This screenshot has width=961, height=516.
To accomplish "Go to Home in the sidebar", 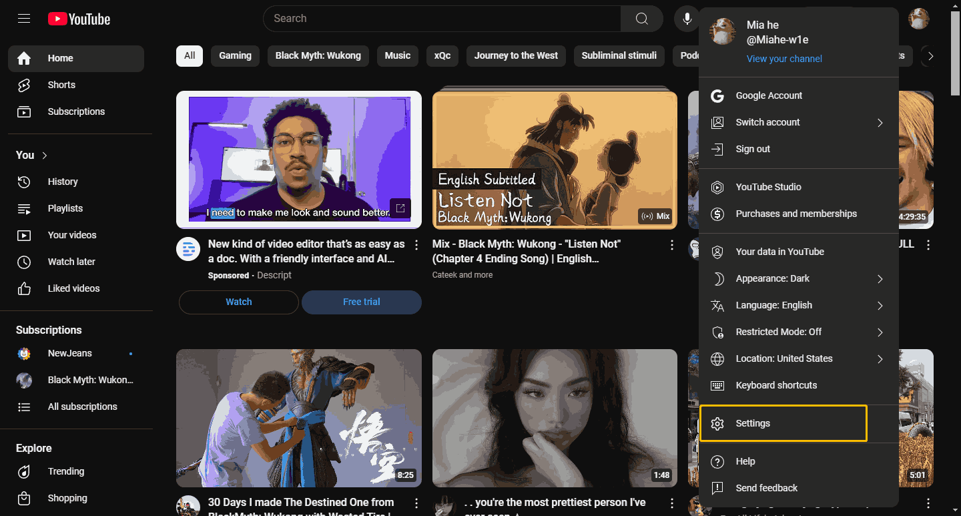I will pos(76,59).
